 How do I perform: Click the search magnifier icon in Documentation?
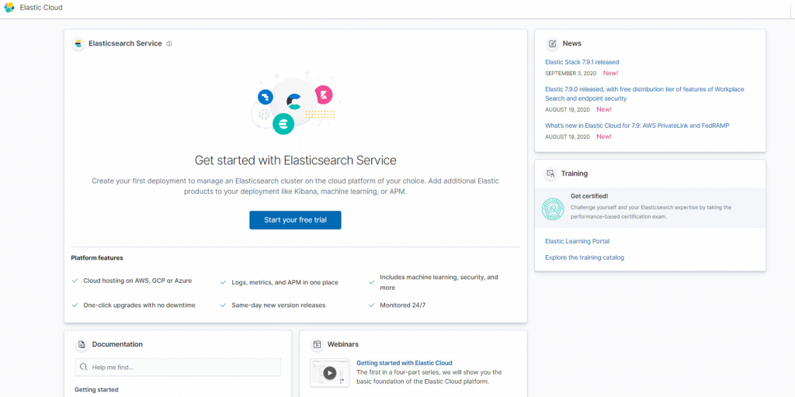tap(84, 367)
